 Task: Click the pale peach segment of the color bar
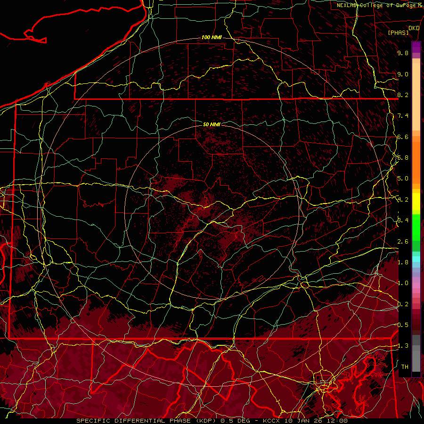[x=416, y=98]
